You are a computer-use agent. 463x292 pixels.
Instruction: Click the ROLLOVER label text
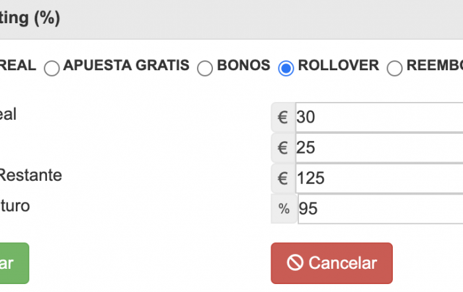[x=339, y=66]
